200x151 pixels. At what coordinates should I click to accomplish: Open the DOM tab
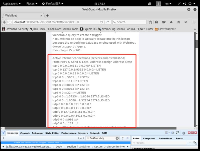[104, 133]
